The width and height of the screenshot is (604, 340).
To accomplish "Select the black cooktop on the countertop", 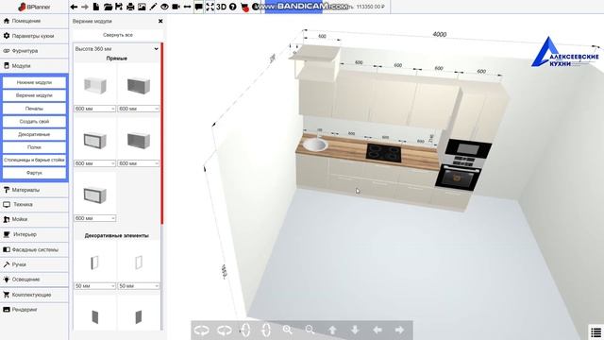I will pos(383,153).
